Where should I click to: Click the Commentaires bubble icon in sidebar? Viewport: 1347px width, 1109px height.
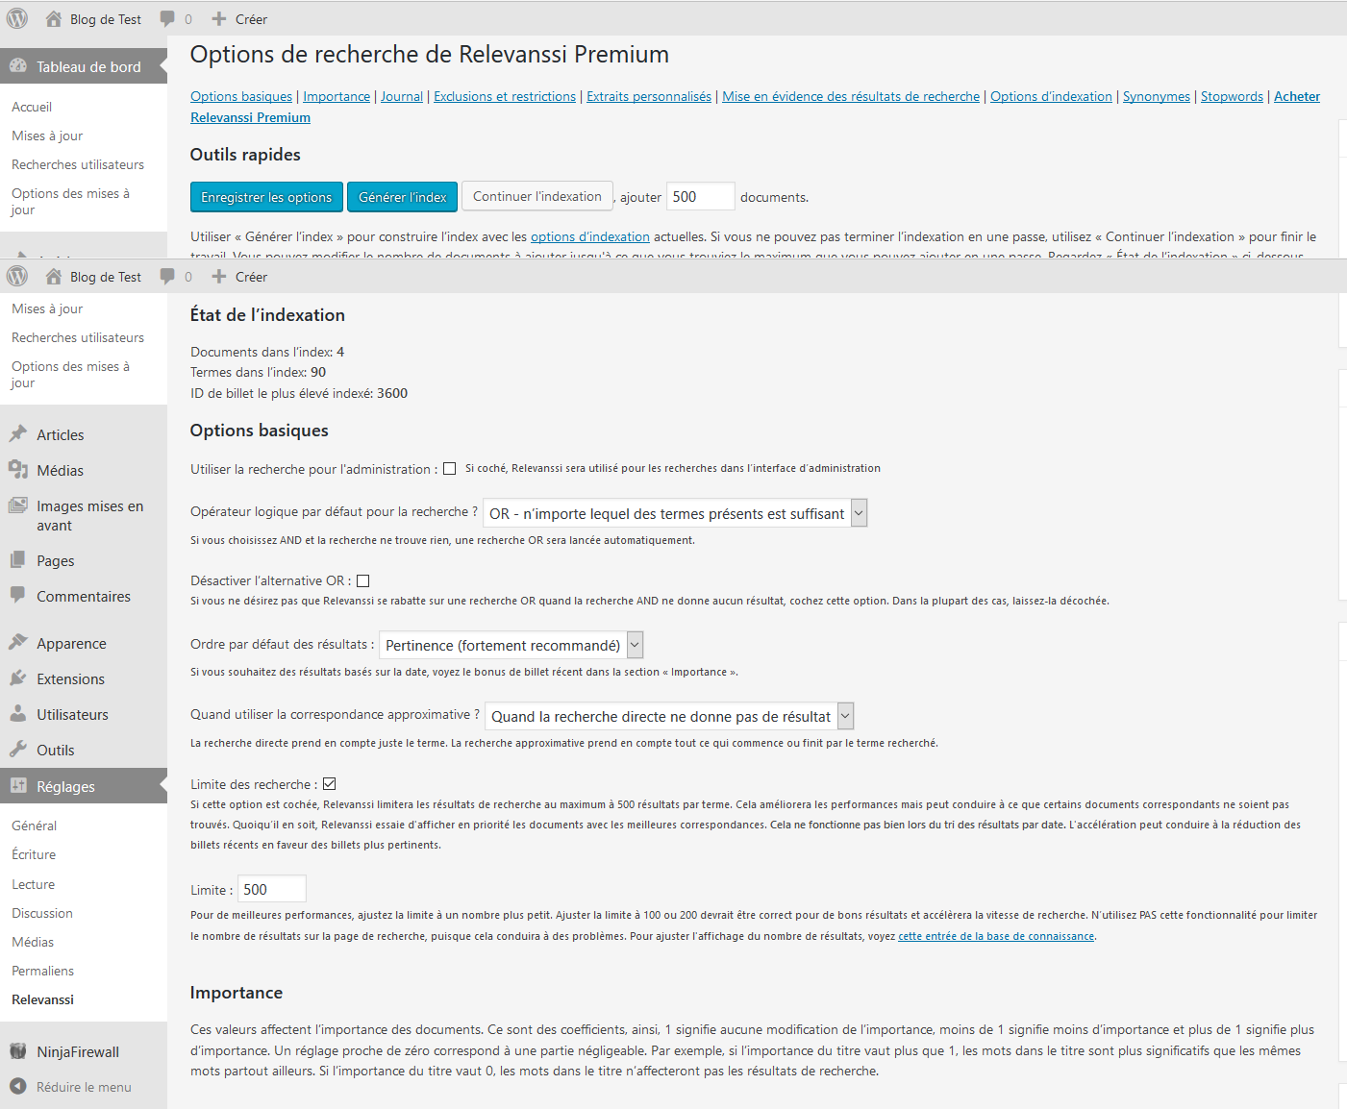click(18, 596)
